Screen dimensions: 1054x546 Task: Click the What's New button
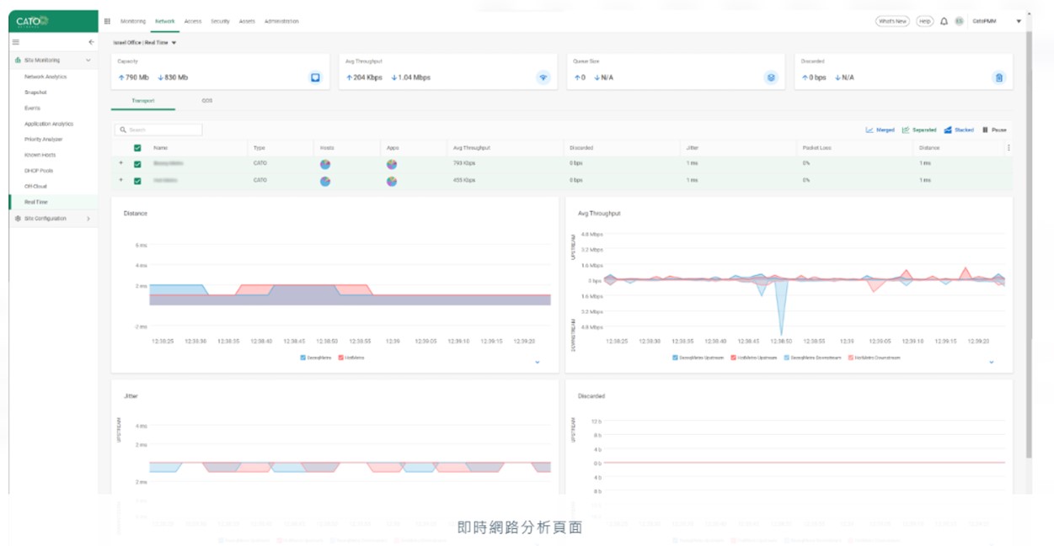892,21
